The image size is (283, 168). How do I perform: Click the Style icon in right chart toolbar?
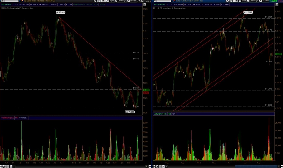click(240, 1)
